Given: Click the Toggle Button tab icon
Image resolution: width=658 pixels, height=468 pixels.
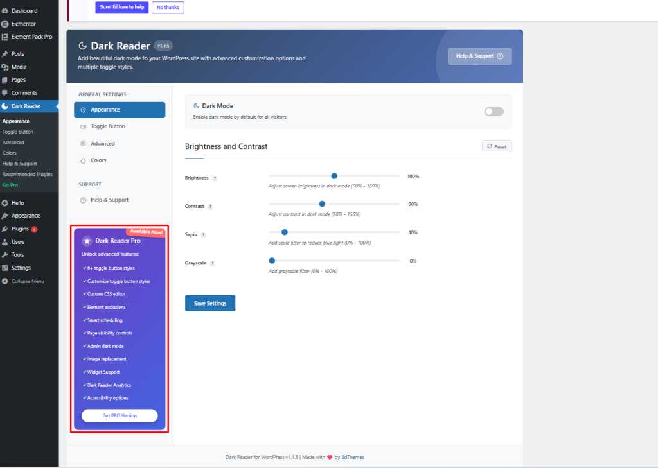Looking at the screenshot, I should tap(83, 126).
